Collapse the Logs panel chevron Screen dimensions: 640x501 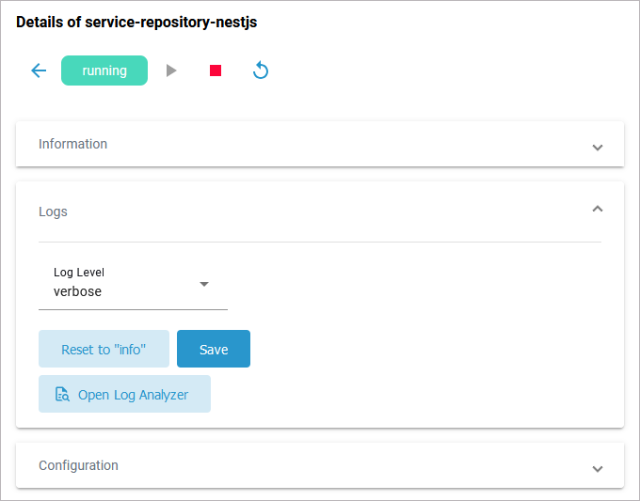point(597,210)
